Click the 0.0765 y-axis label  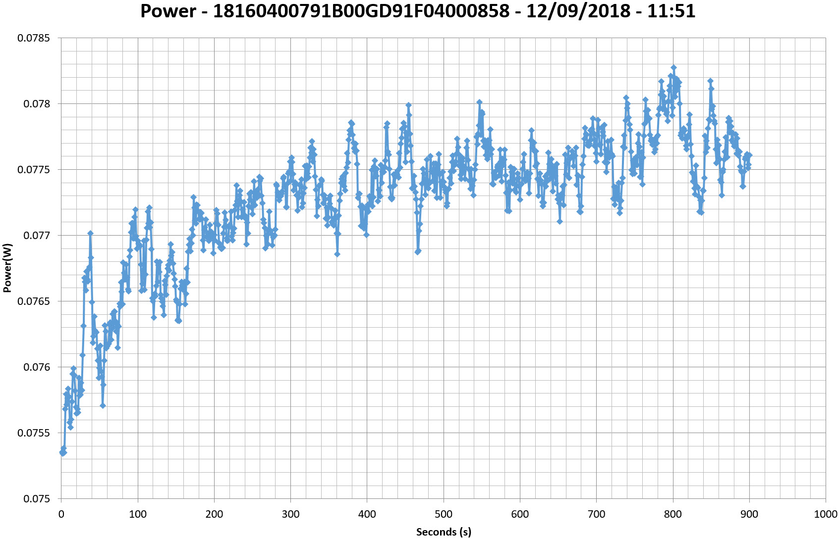click(34, 301)
